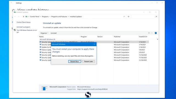
Task: Sort by the Publisher column header
Action: tap(117, 37)
